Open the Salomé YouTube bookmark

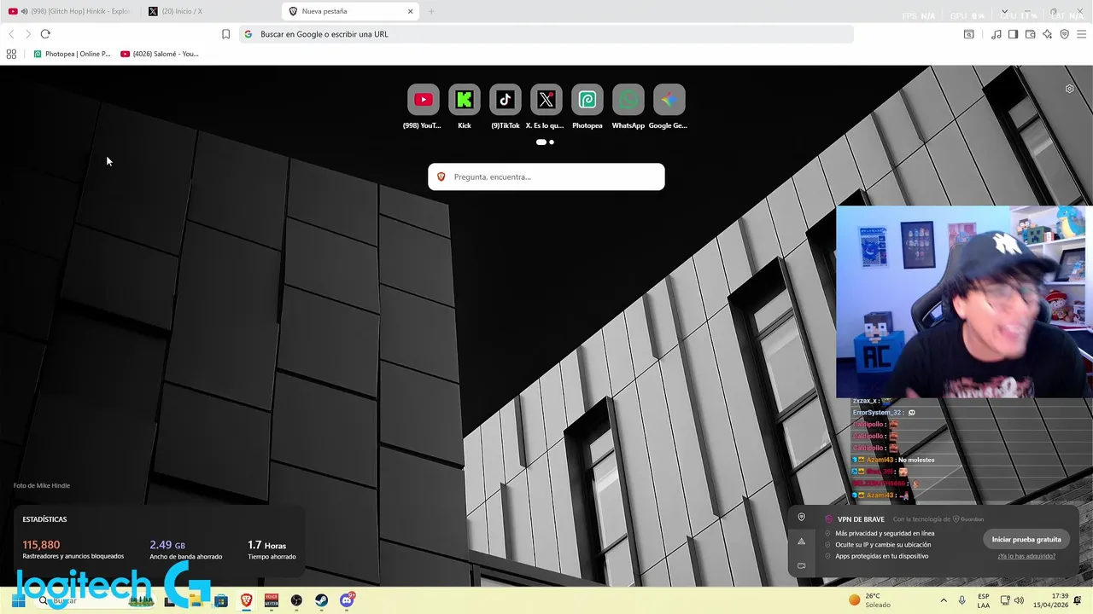(x=160, y=54)
